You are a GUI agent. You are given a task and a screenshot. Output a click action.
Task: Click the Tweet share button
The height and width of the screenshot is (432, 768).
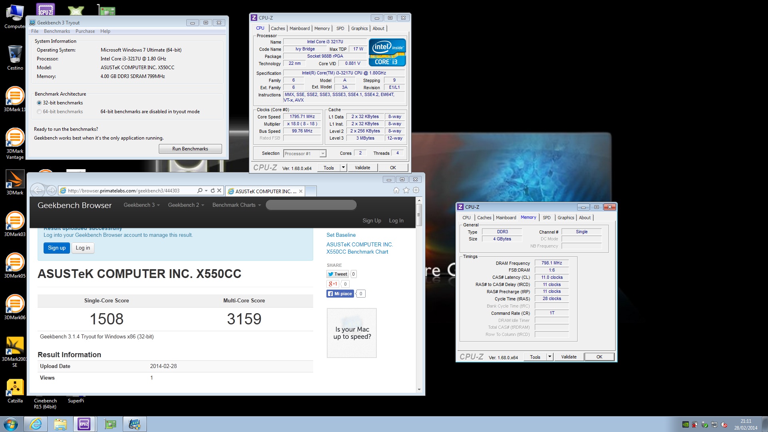[338, 274]
